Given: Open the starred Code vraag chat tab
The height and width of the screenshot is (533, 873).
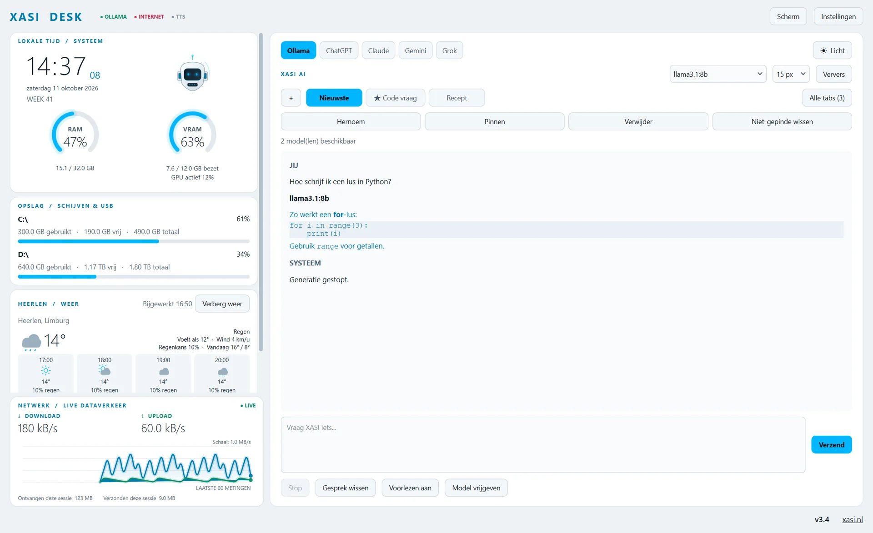Looking at the screenshot, I should pyautogui.click(x=395, y=98).
